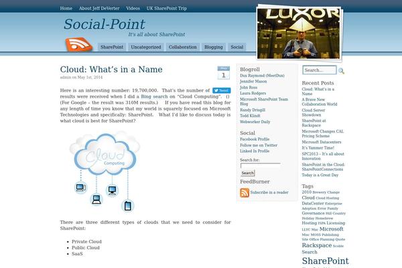Focus the Search for: text box

(261, 165)
